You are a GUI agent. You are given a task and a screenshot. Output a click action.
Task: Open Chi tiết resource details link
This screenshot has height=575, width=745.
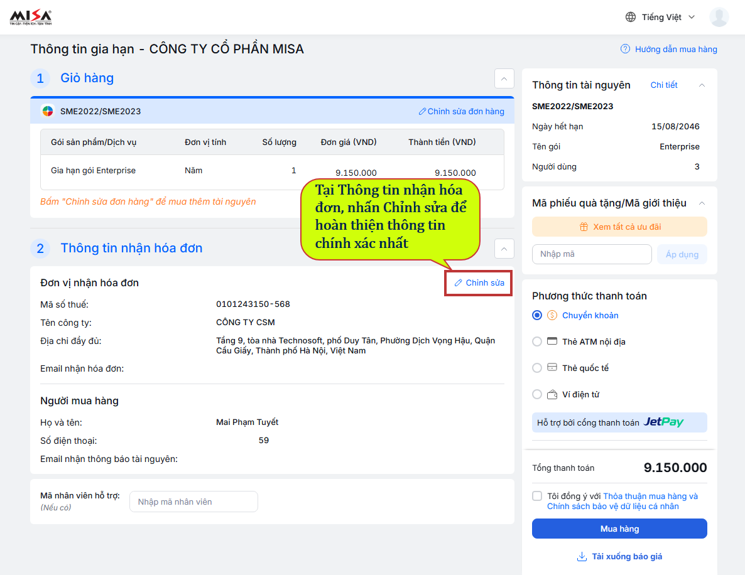click(664, 85)
